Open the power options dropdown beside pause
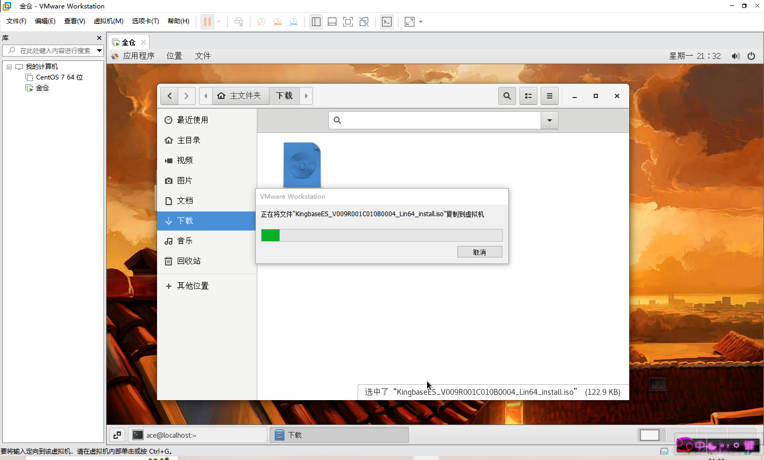Image resolution: width=764 pixels, height=460 pixels. click(219, 22)
